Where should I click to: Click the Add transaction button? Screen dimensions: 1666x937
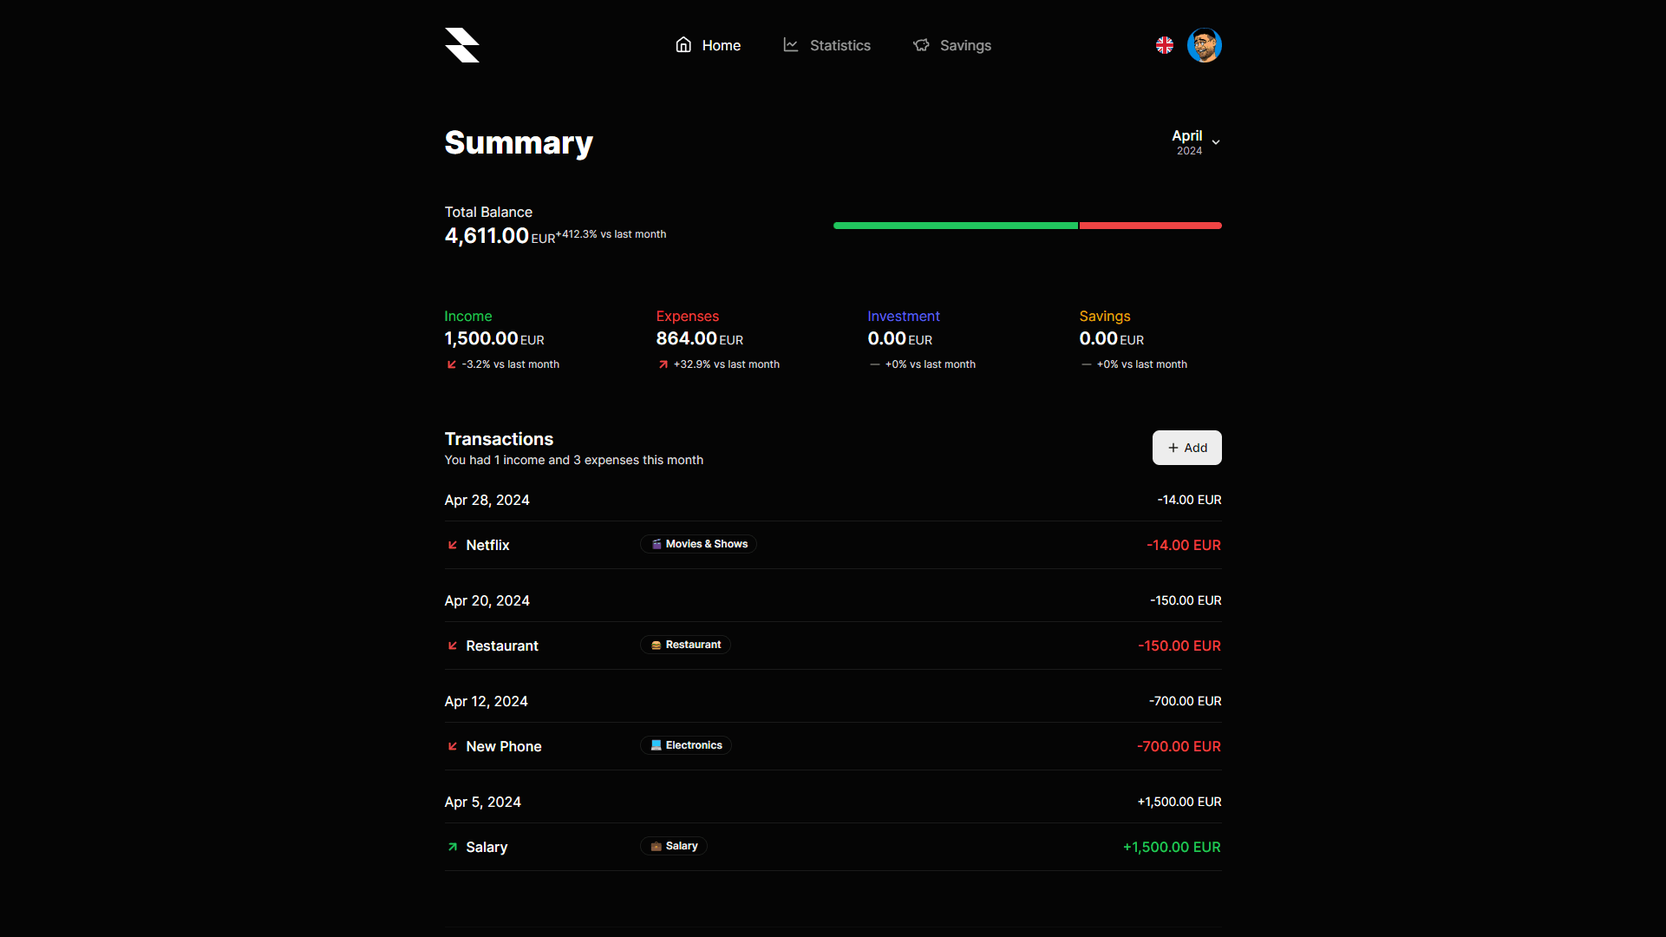pyautogui.click(x=1186, y=448)
